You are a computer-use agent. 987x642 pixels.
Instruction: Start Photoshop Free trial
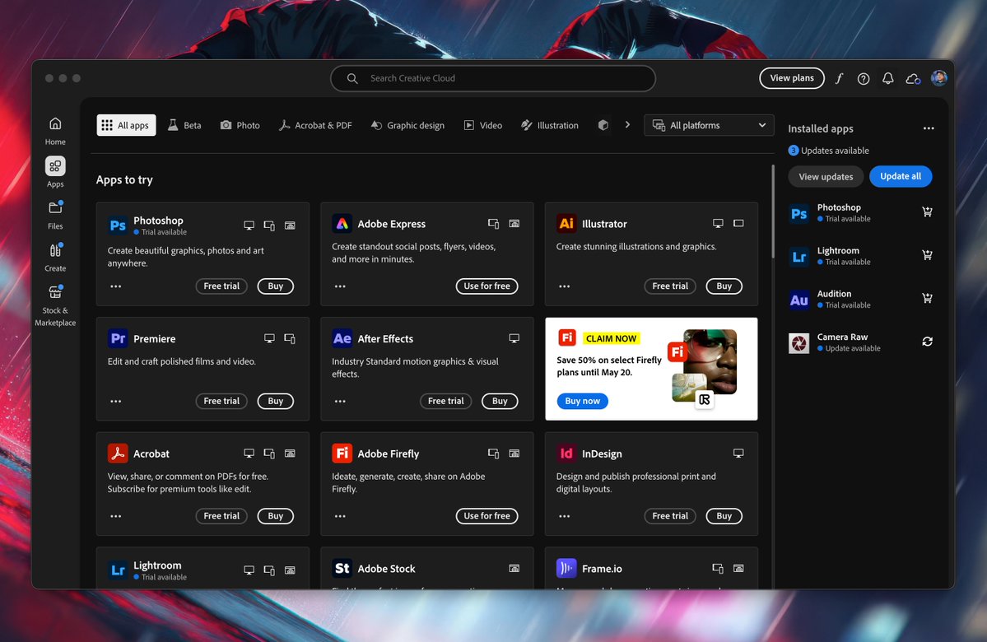coord(221,286)
